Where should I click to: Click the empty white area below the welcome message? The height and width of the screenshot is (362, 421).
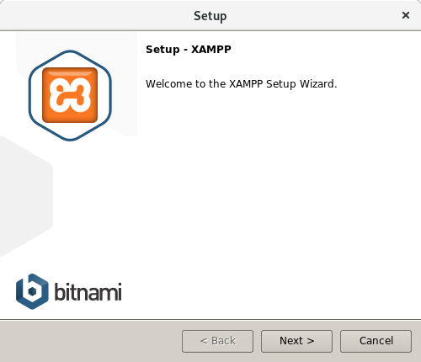pyautogui.click(x=278, y=196)
